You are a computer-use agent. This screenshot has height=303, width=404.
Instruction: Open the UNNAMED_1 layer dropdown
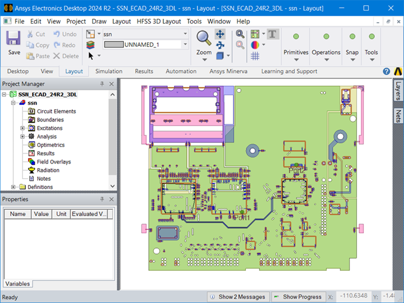(185, 44)
